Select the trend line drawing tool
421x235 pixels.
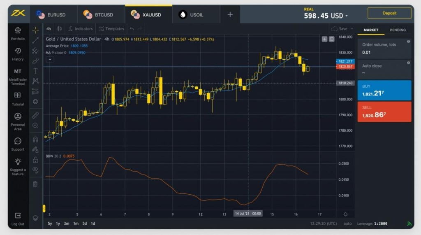click(35, 40)
